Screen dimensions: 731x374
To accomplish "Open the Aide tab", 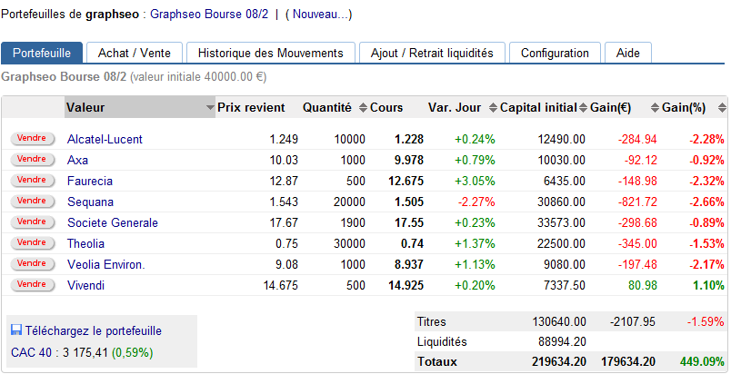I will (x=627, y=53).
